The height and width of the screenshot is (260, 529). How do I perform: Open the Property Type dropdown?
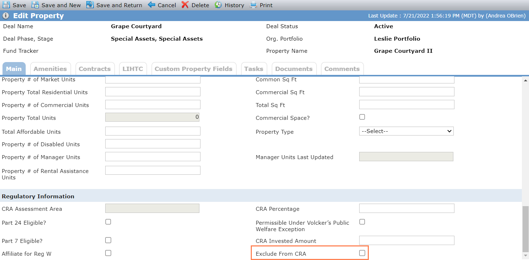coord(406,131)
